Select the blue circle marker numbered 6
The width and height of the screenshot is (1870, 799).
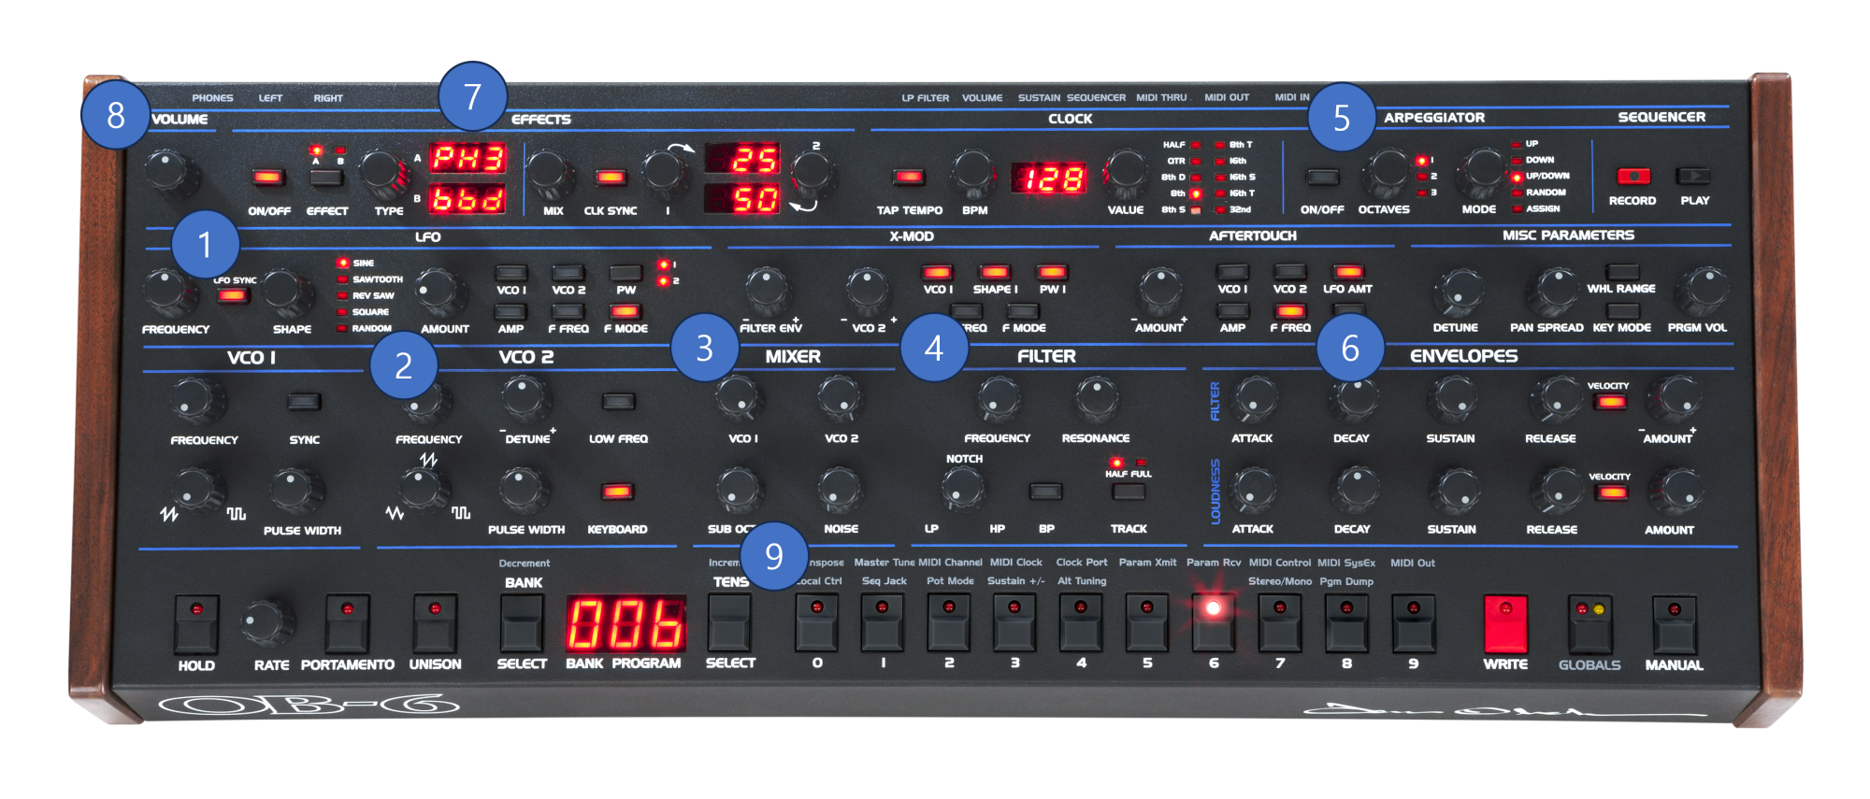pos(1349,348)
